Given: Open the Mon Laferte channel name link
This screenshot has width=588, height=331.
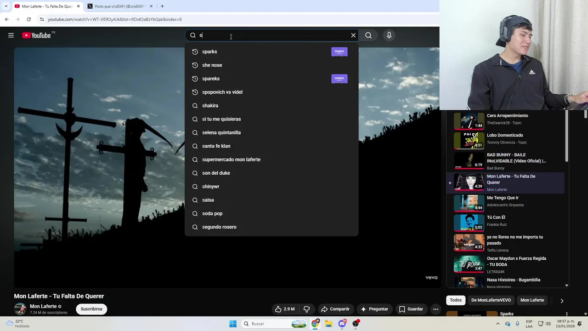Looking at the screenshot, I should (x=43, y=306).
